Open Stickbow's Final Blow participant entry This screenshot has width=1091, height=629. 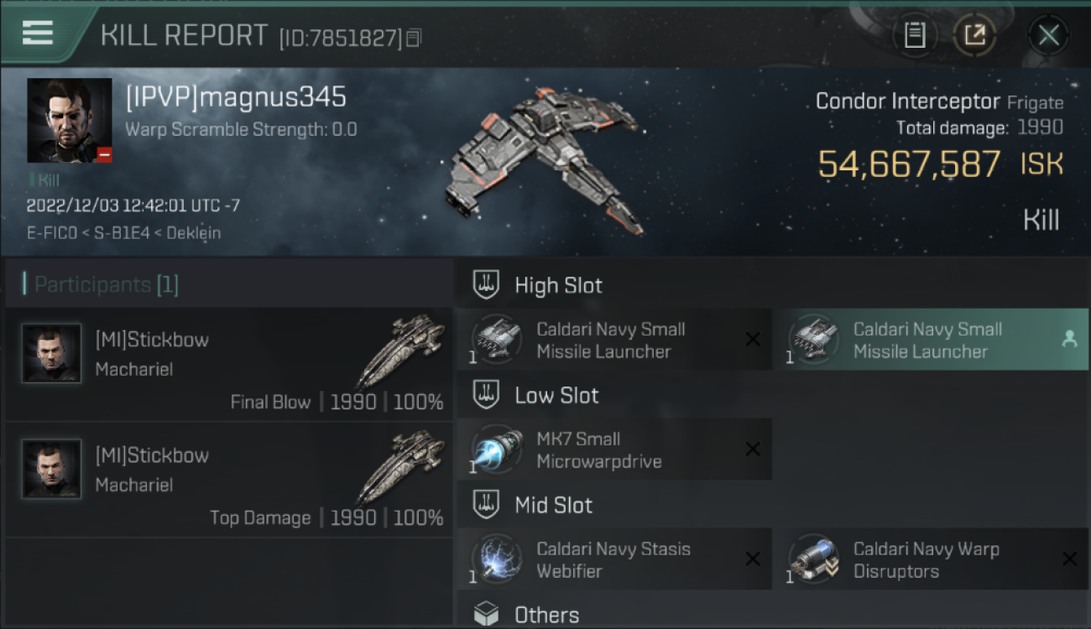coord(228,365)
